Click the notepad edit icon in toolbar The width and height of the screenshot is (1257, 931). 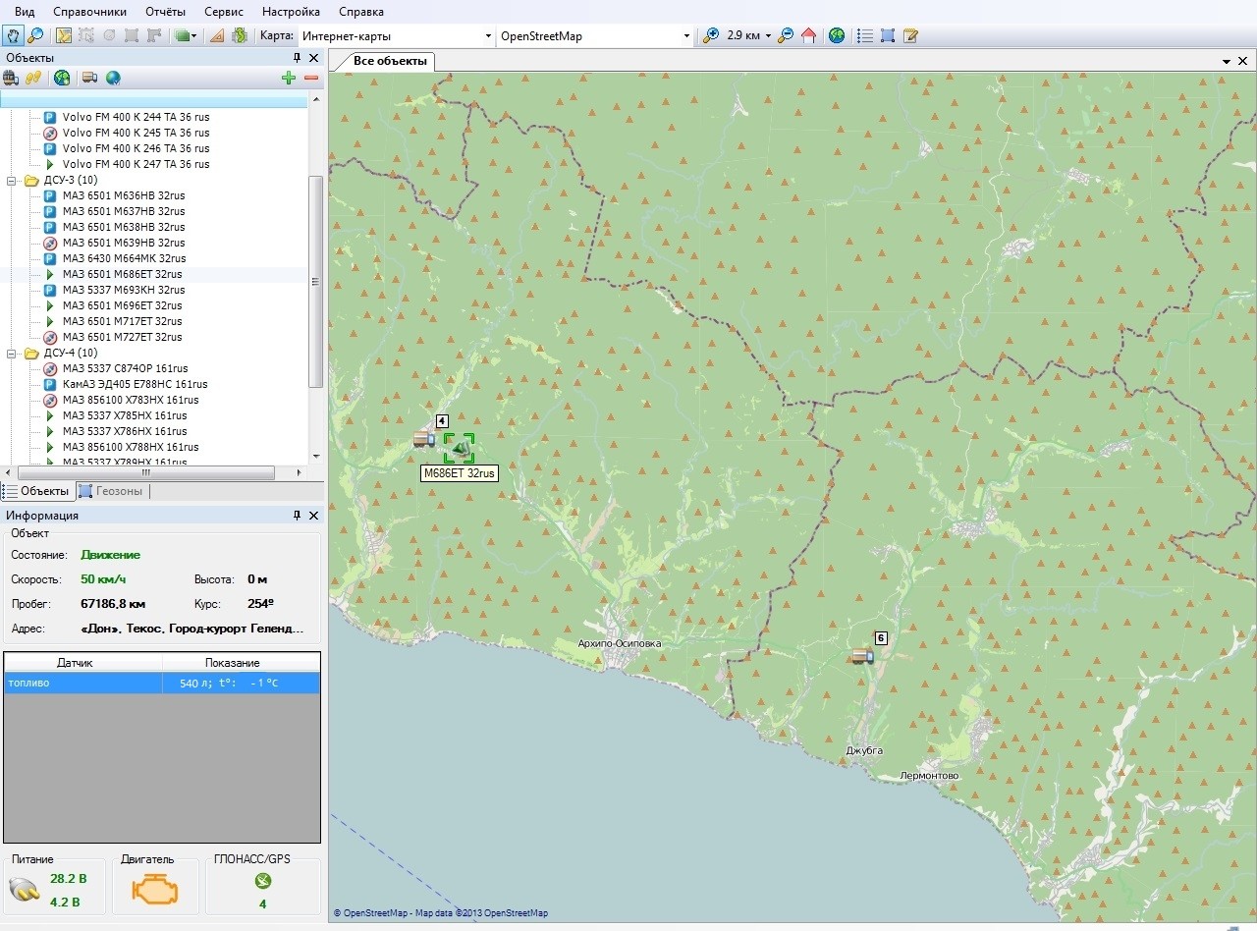910,36
